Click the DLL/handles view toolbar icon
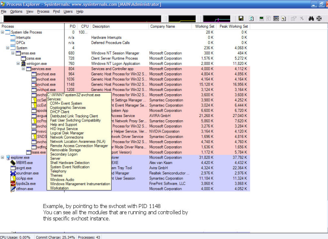The width and height of the screenshot is (328, 239). [x=284, y=18]
